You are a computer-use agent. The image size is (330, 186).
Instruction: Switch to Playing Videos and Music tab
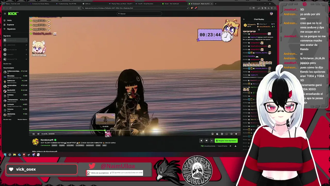(x=121, y=4)
